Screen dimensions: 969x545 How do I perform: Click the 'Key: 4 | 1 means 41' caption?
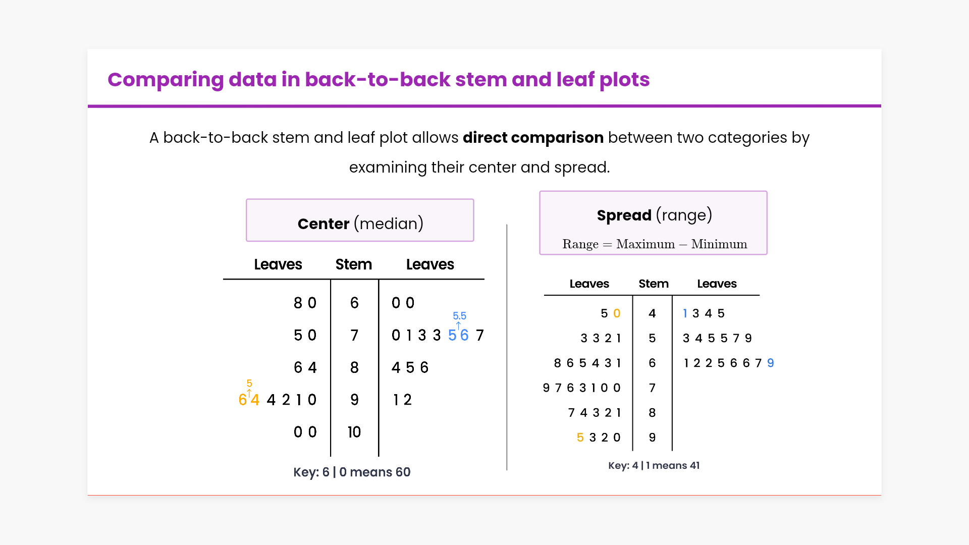654,466
